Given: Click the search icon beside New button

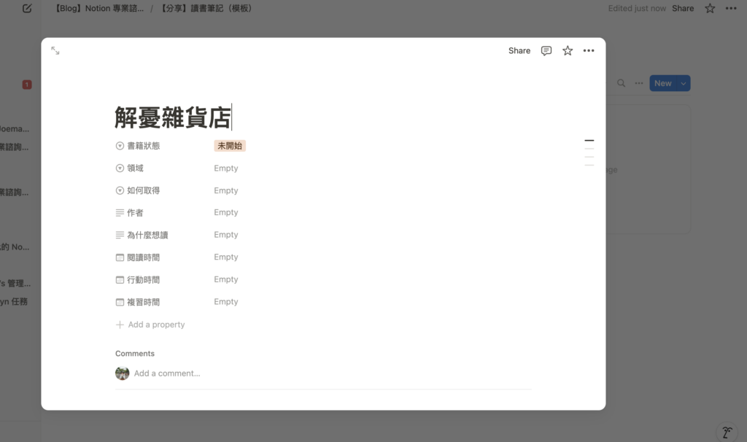Looking at the screenshot, I should [622, 83].
